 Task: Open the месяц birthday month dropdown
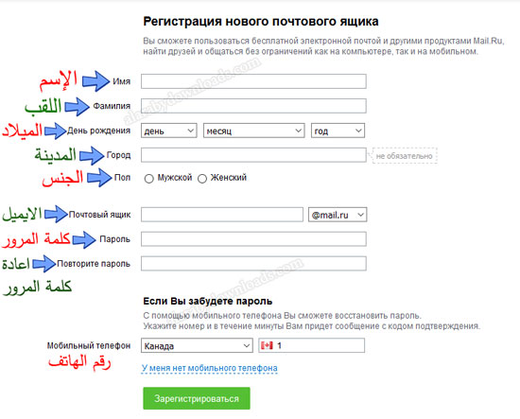pos(253,131)
